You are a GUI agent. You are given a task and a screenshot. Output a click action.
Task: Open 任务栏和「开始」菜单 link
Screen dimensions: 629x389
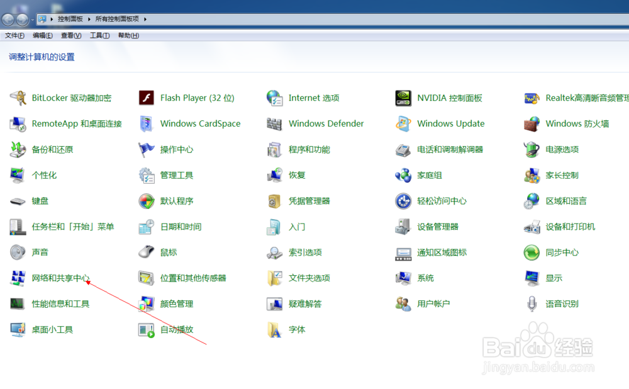tap(73, 227)
